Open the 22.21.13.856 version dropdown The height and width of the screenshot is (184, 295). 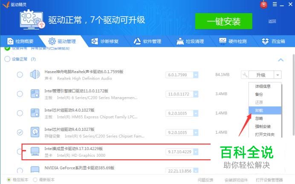(196, 171)
